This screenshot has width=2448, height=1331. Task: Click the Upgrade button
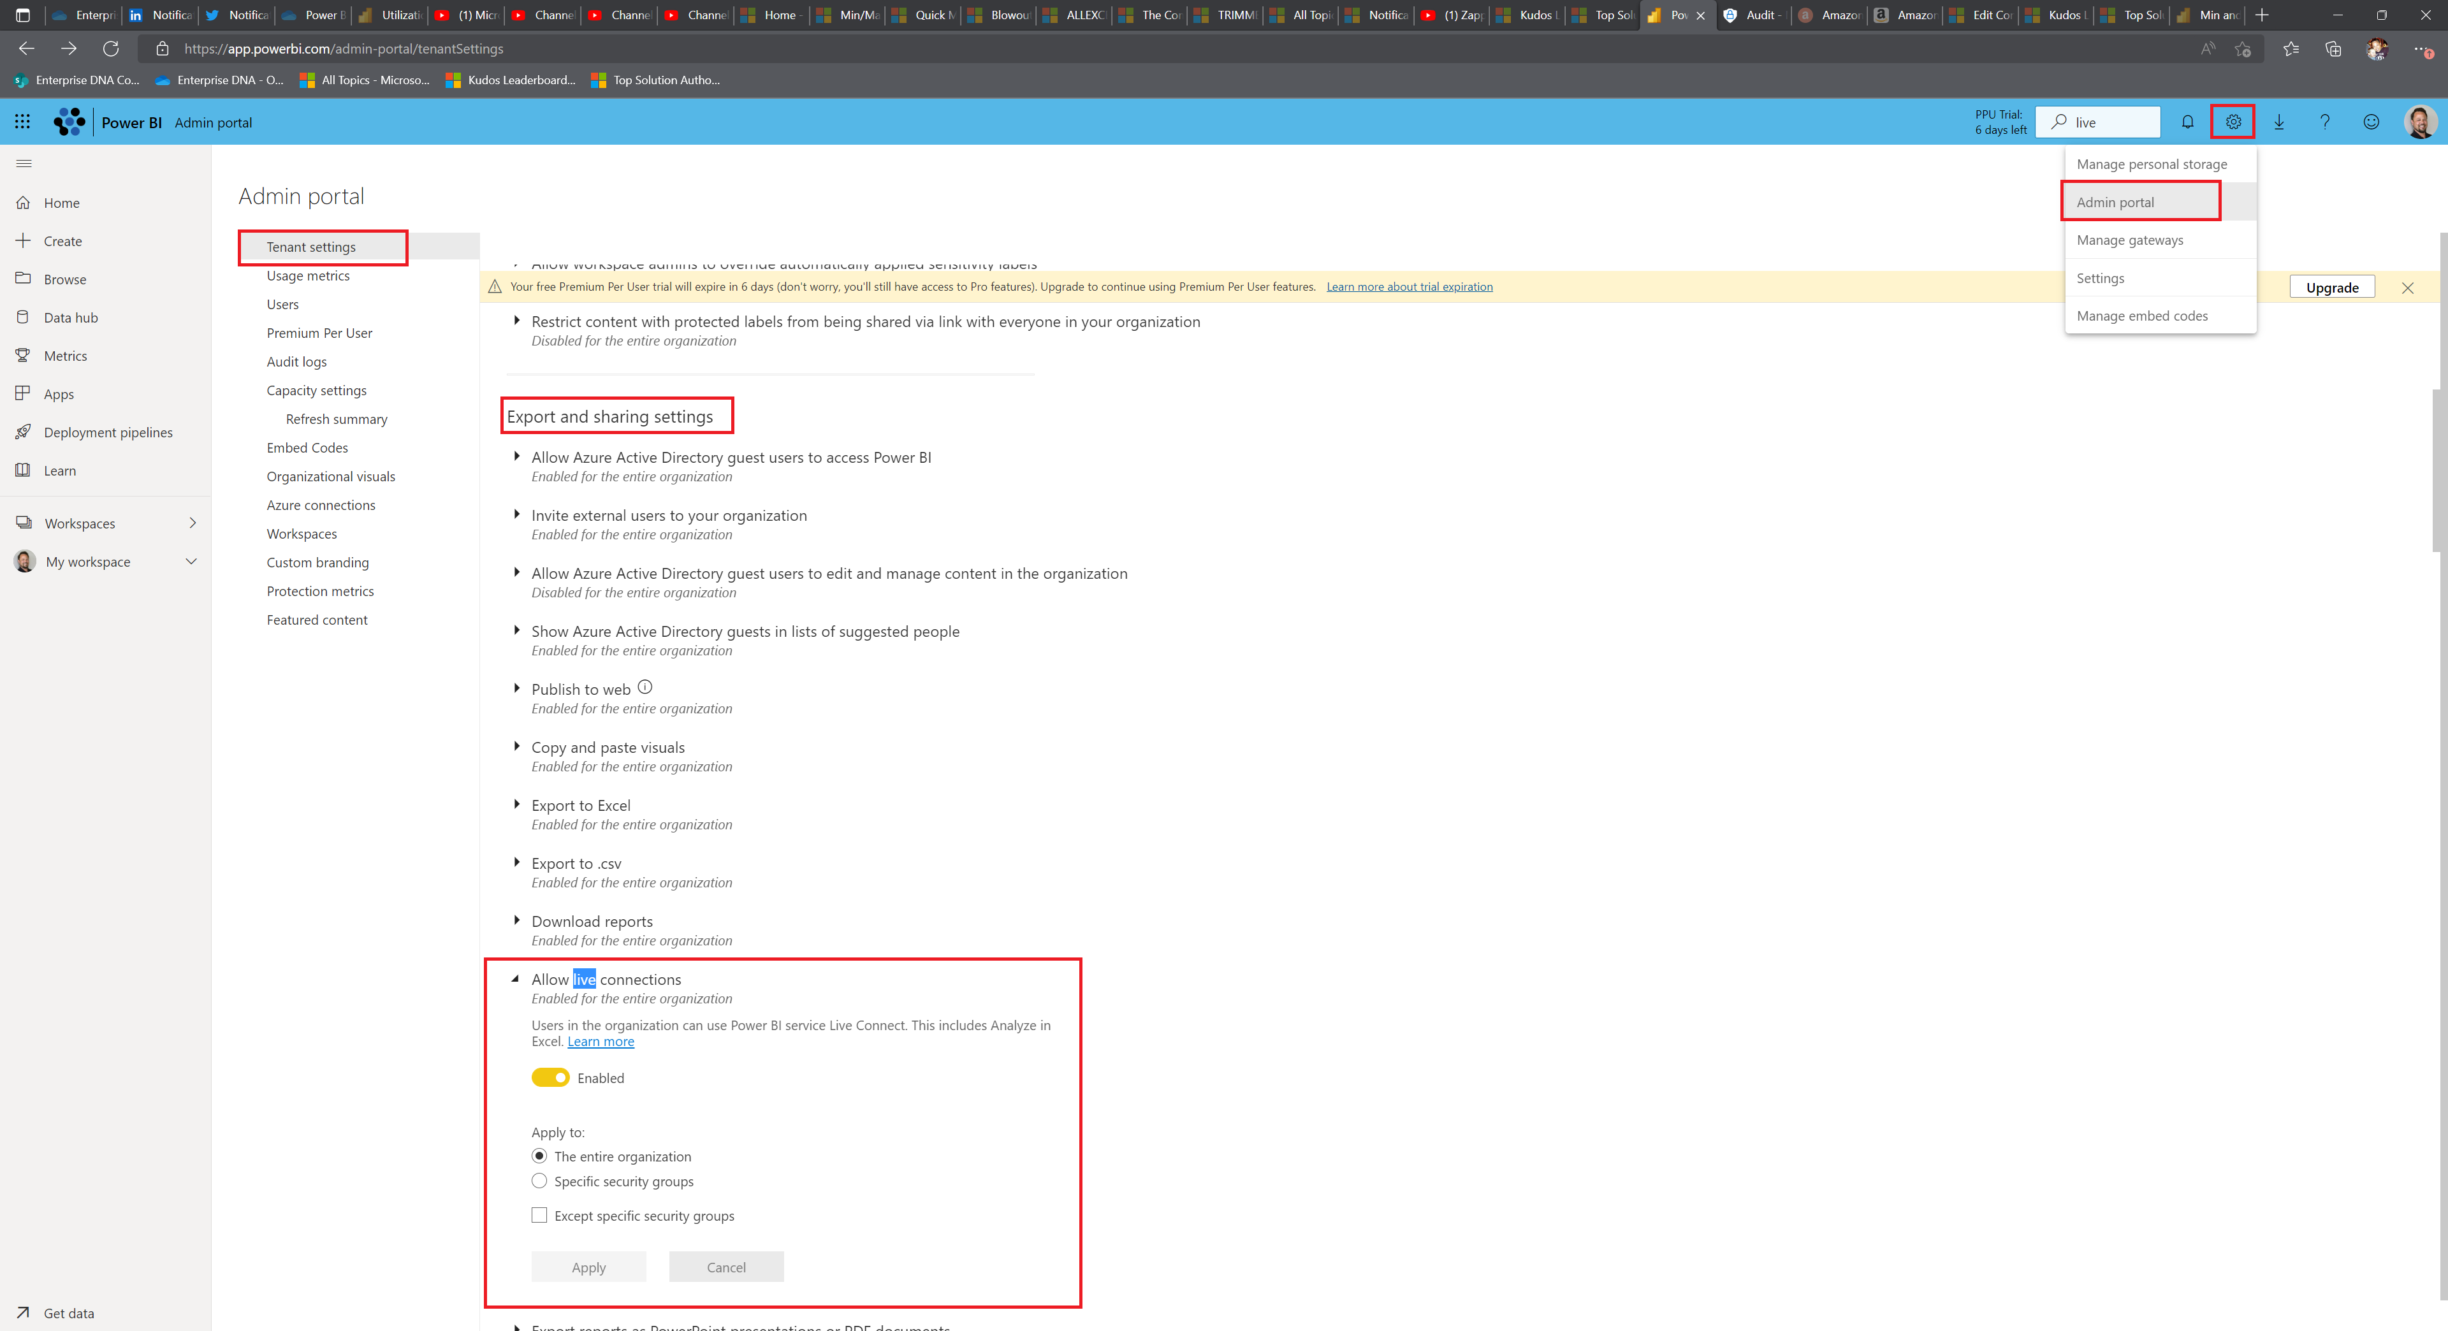pyautogui.click(x=2332, y=288)
